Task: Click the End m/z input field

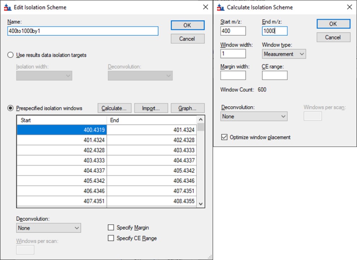Action: (x=275, y=31)
